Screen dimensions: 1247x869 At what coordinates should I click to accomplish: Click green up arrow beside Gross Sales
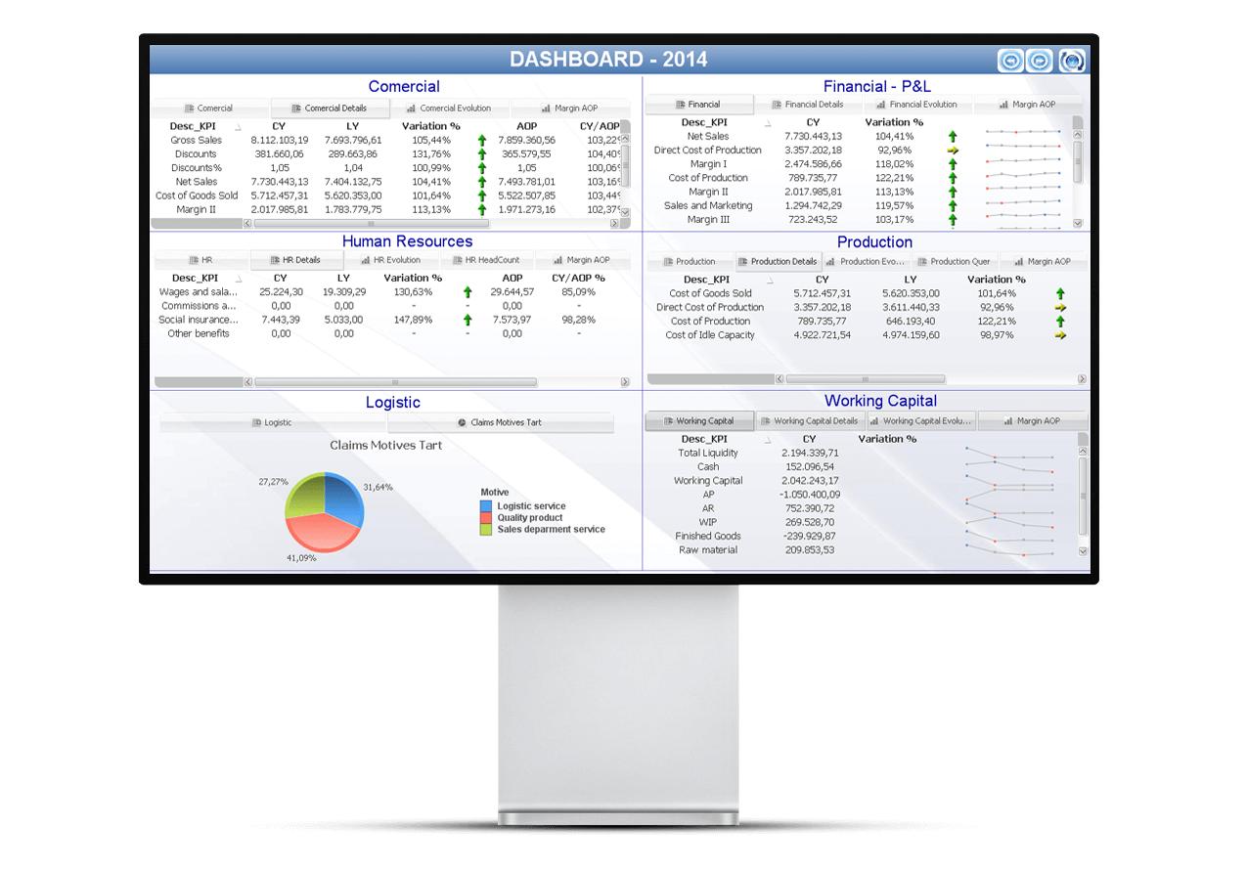click(x=482, y=141)
